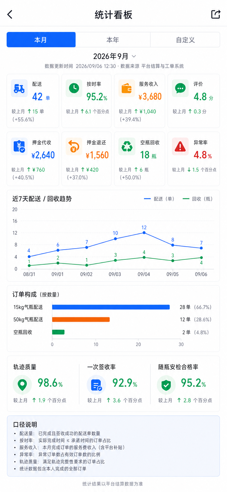
Task: Tap the red abnormal rate warning icon
Action: 180,146
